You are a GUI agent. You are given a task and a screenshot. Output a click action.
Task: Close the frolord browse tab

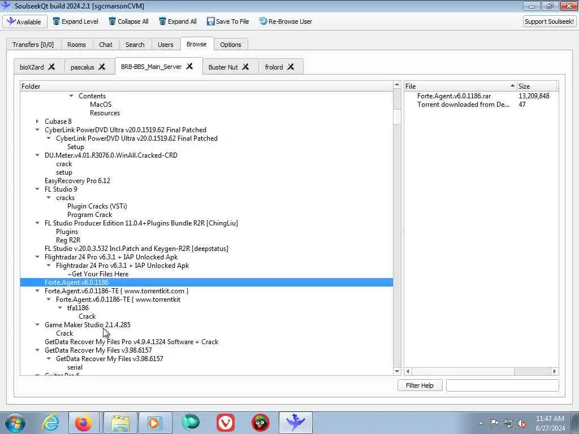coord(291,67)
